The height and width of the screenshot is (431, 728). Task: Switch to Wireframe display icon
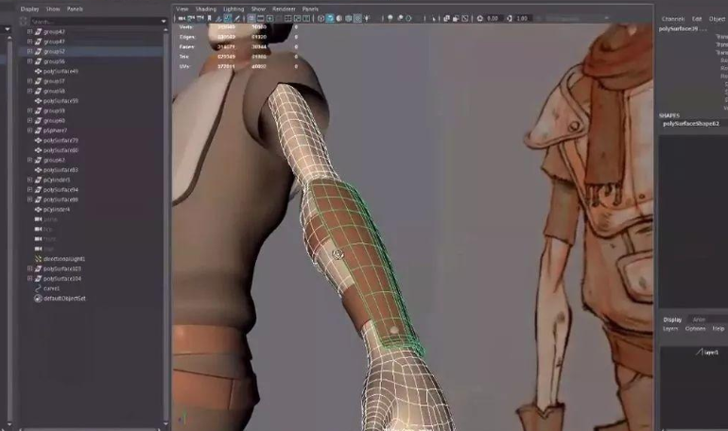321,19
